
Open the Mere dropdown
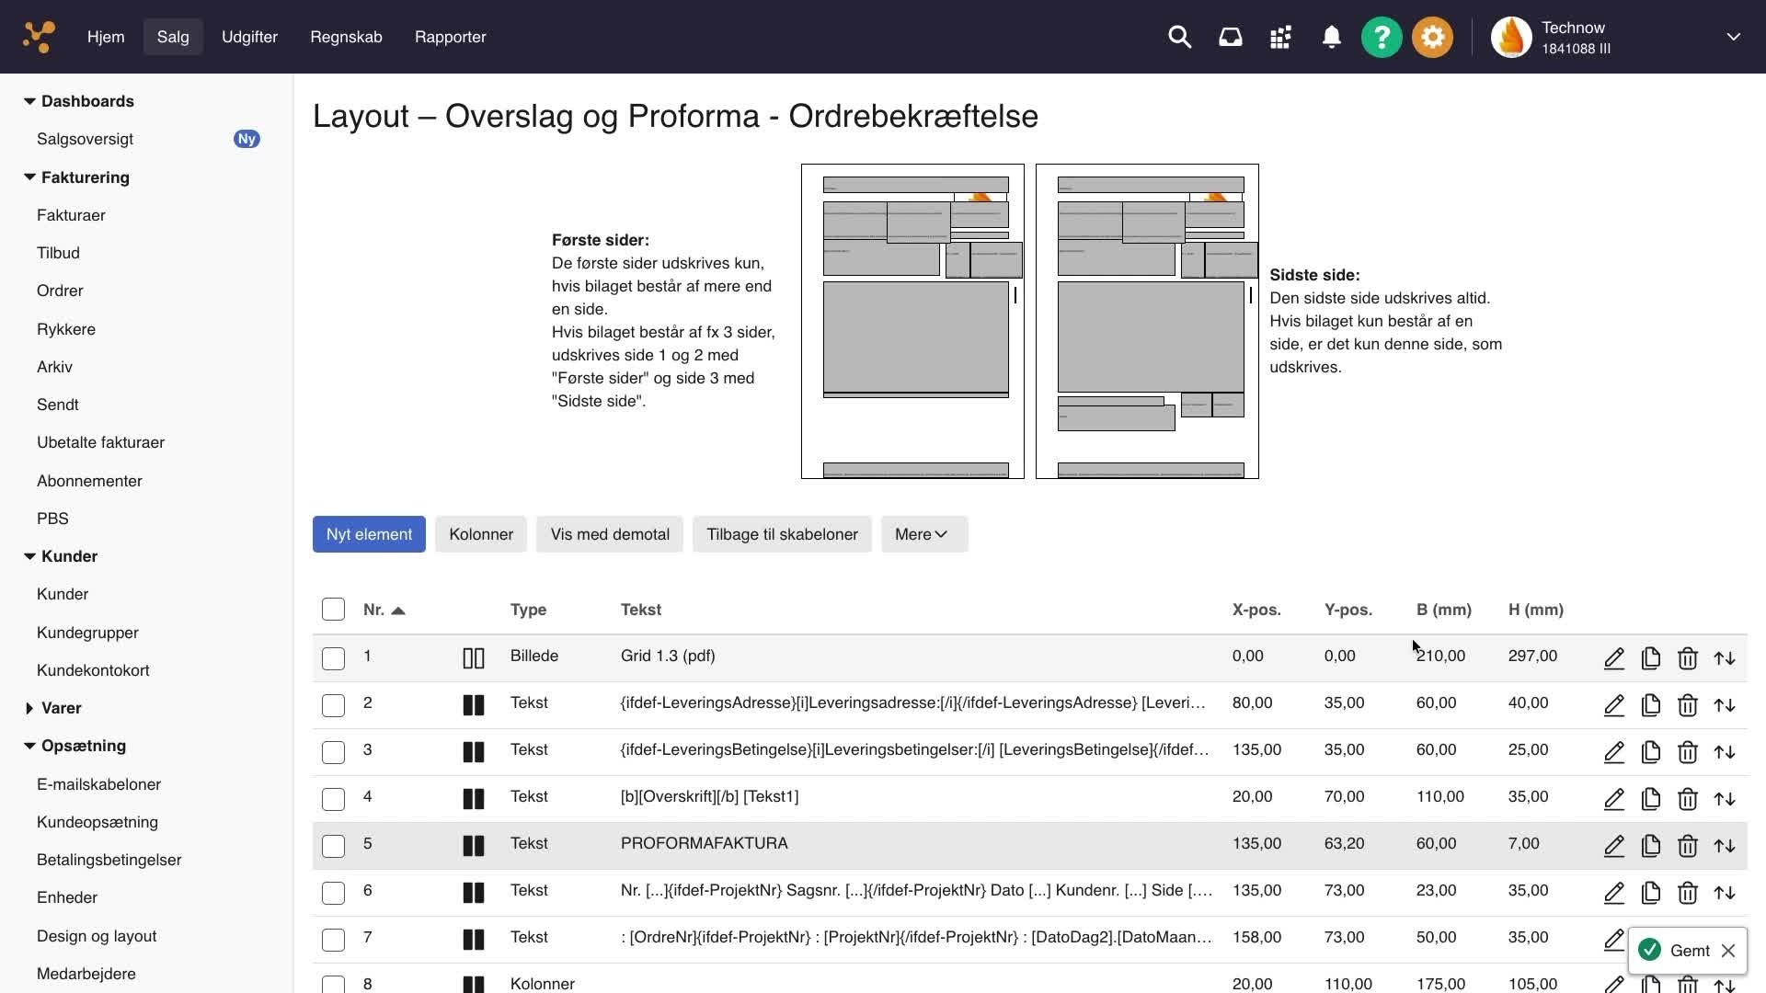coord(923,534)
